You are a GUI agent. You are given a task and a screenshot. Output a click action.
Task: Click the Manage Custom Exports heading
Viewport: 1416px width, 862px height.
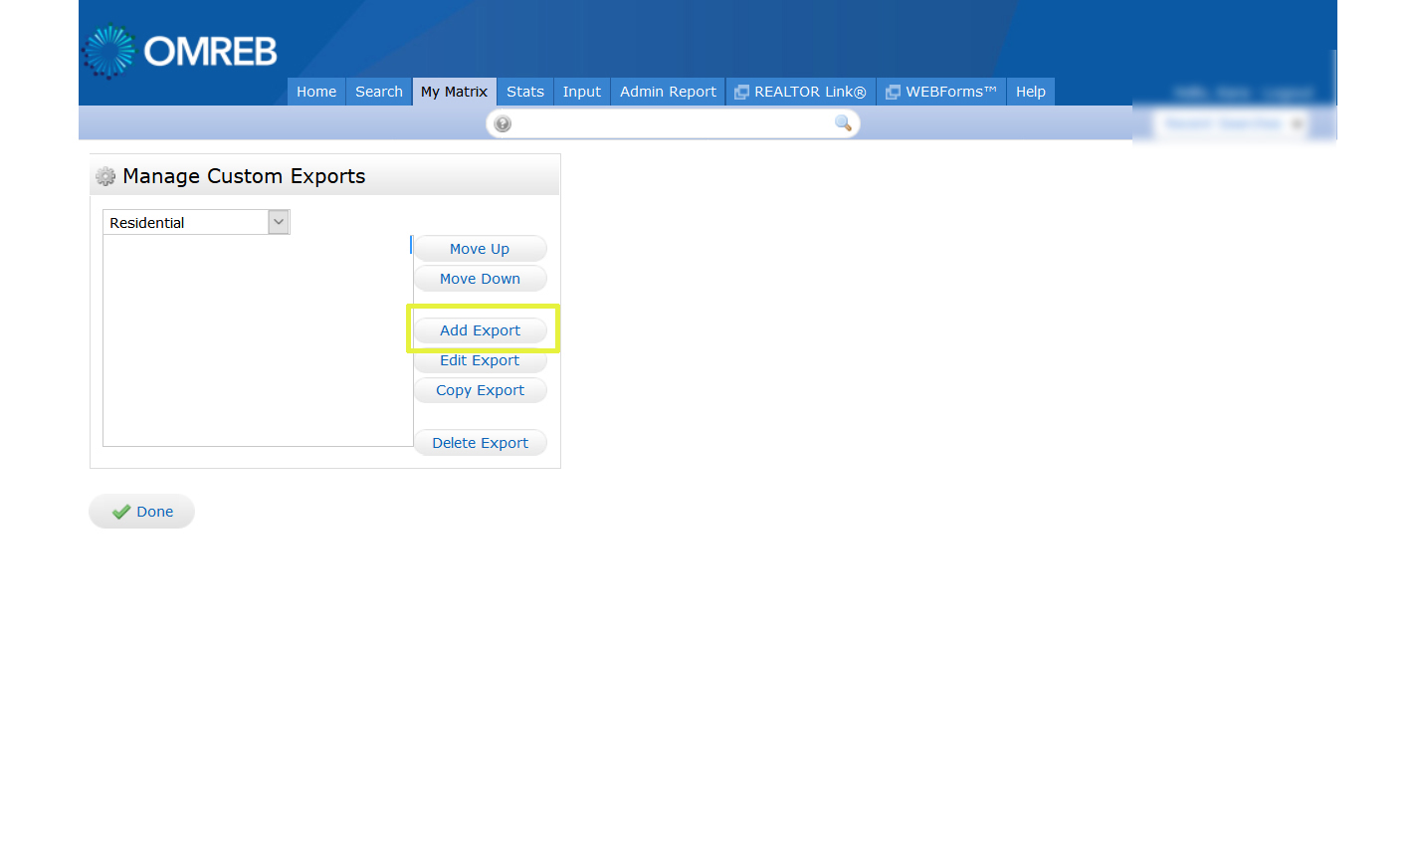click(244, 176)
